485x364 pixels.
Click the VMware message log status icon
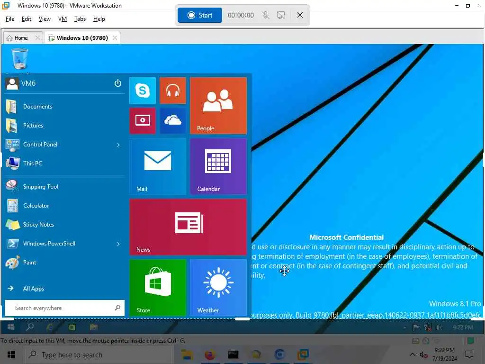(x=471, y=341)
